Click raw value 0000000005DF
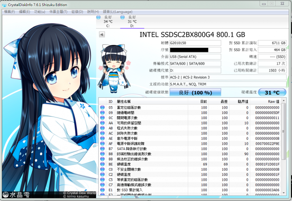The image size is (292, 201). [x=267, y=113]
